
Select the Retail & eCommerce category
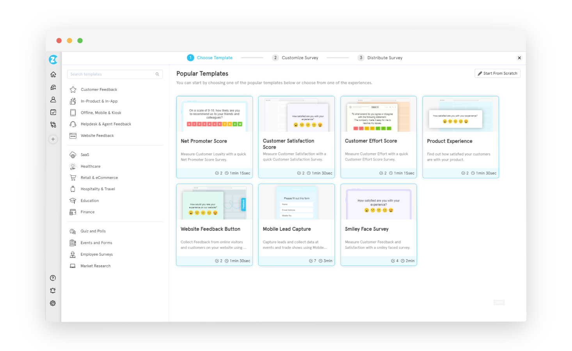[99, 177]
